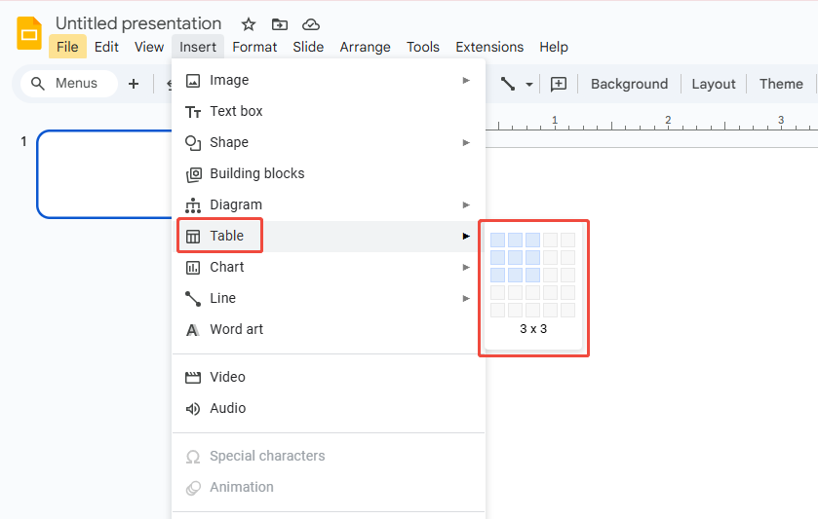Click the plus new slide button
This screenshot has width=818, height=519.
(x=134, y=84)
